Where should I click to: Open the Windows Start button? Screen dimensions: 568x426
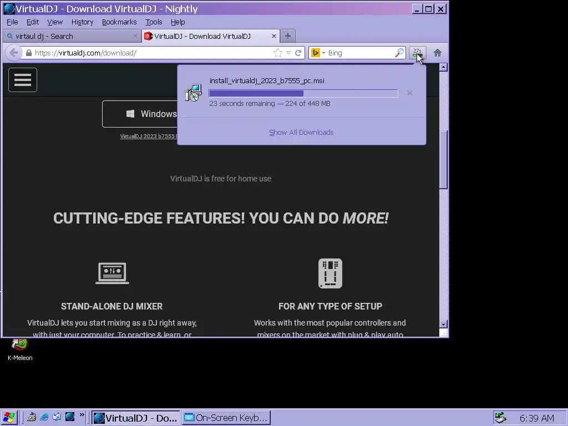point(8,418)
